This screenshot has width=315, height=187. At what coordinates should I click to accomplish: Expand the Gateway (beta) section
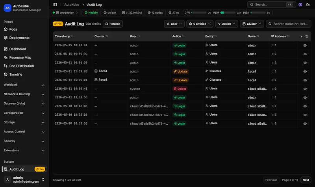coord(24,103)
